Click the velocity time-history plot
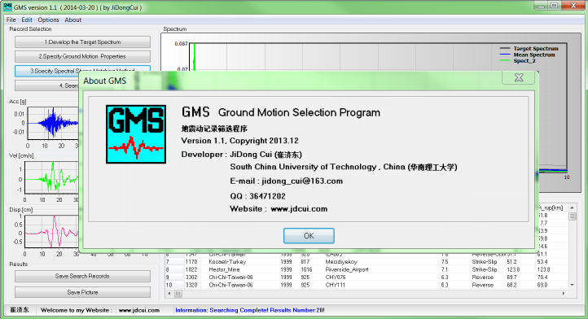 (52, 177)
